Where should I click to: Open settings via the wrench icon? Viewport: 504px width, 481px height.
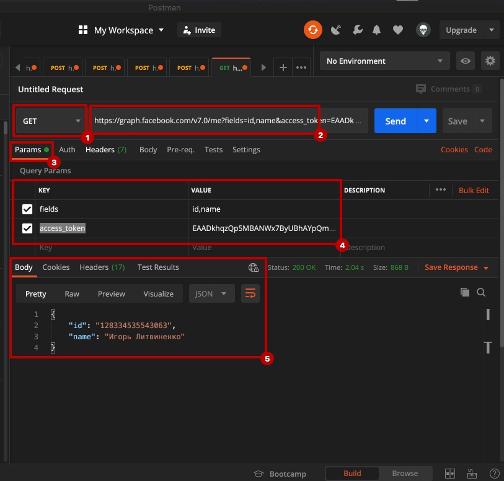(x=358, y=30)
